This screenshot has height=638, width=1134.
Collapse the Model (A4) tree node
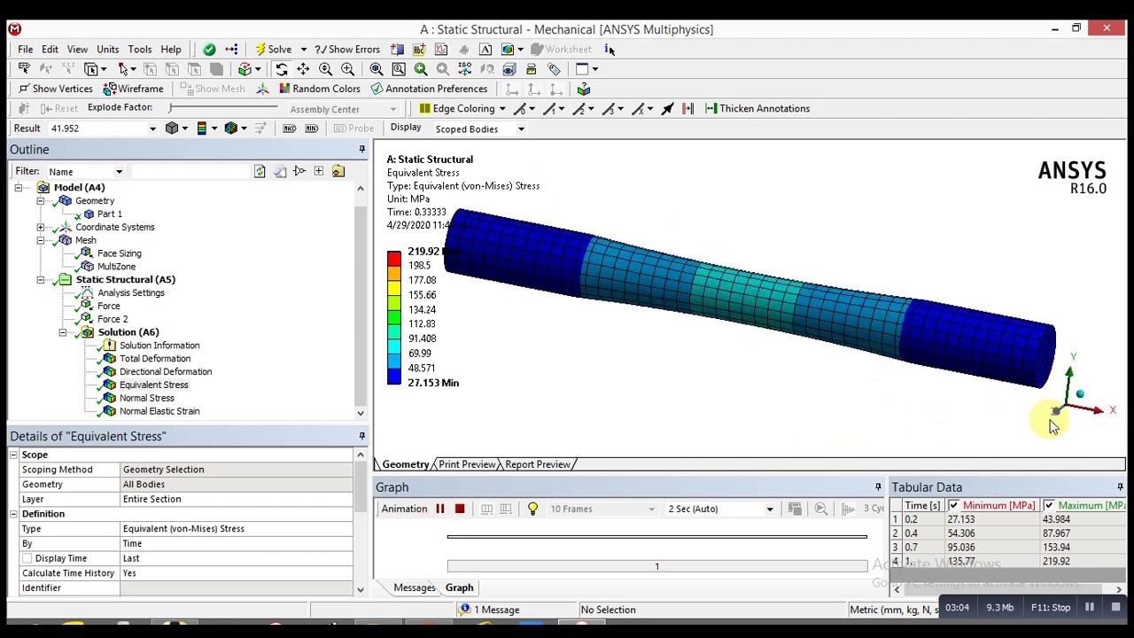18,188
